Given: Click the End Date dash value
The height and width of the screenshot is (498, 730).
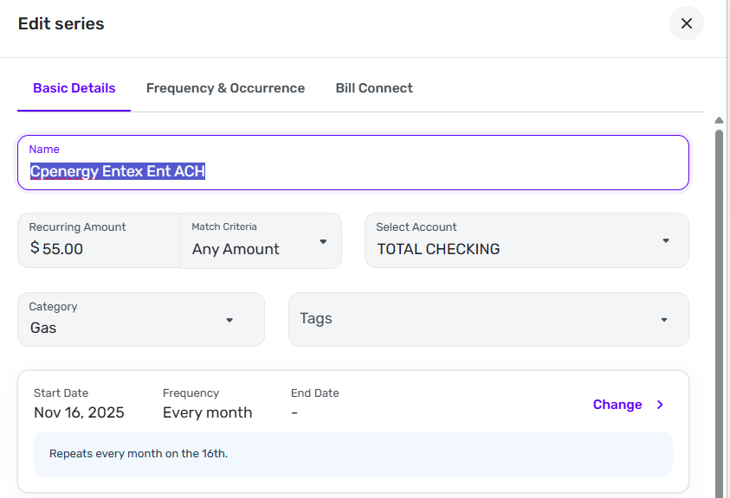Looking at the screenshot, I should tap(294, 412).
